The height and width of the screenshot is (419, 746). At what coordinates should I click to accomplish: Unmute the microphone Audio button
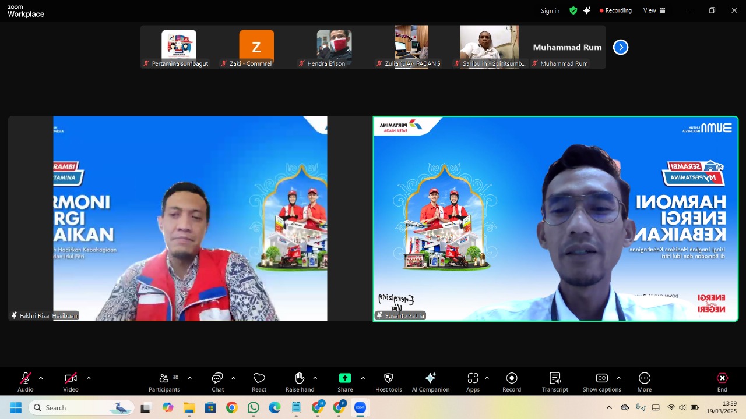26,381
